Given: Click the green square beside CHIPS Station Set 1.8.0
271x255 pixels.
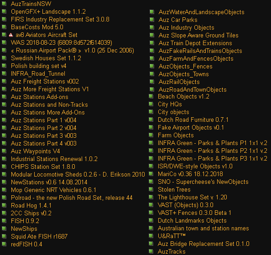Looking at the screenshot, I should coord(4,167).
